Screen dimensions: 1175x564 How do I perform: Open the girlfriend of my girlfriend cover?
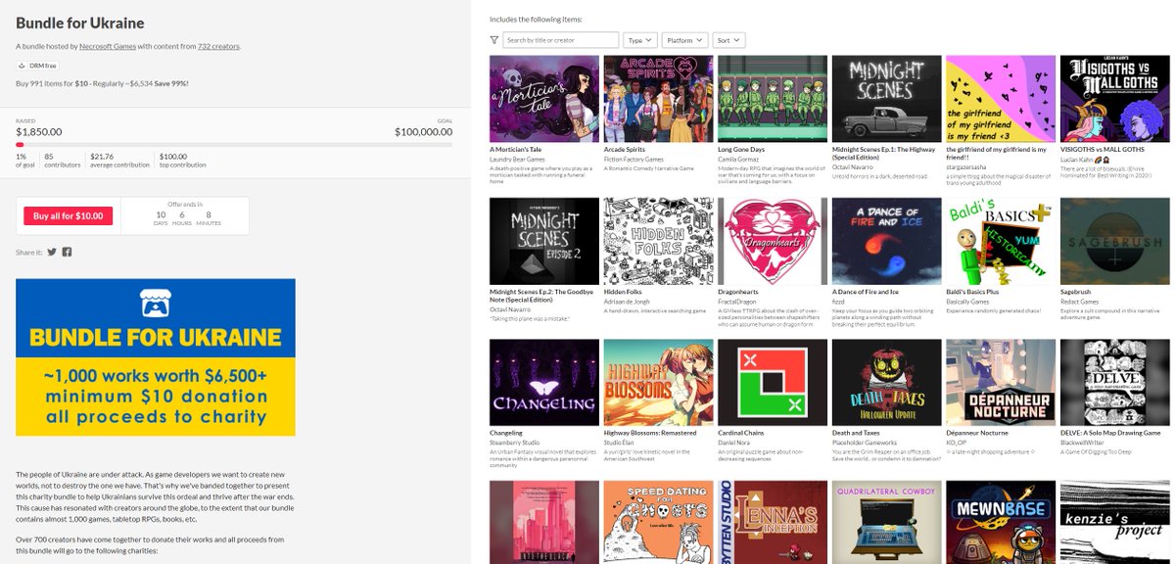[1001, 99]
